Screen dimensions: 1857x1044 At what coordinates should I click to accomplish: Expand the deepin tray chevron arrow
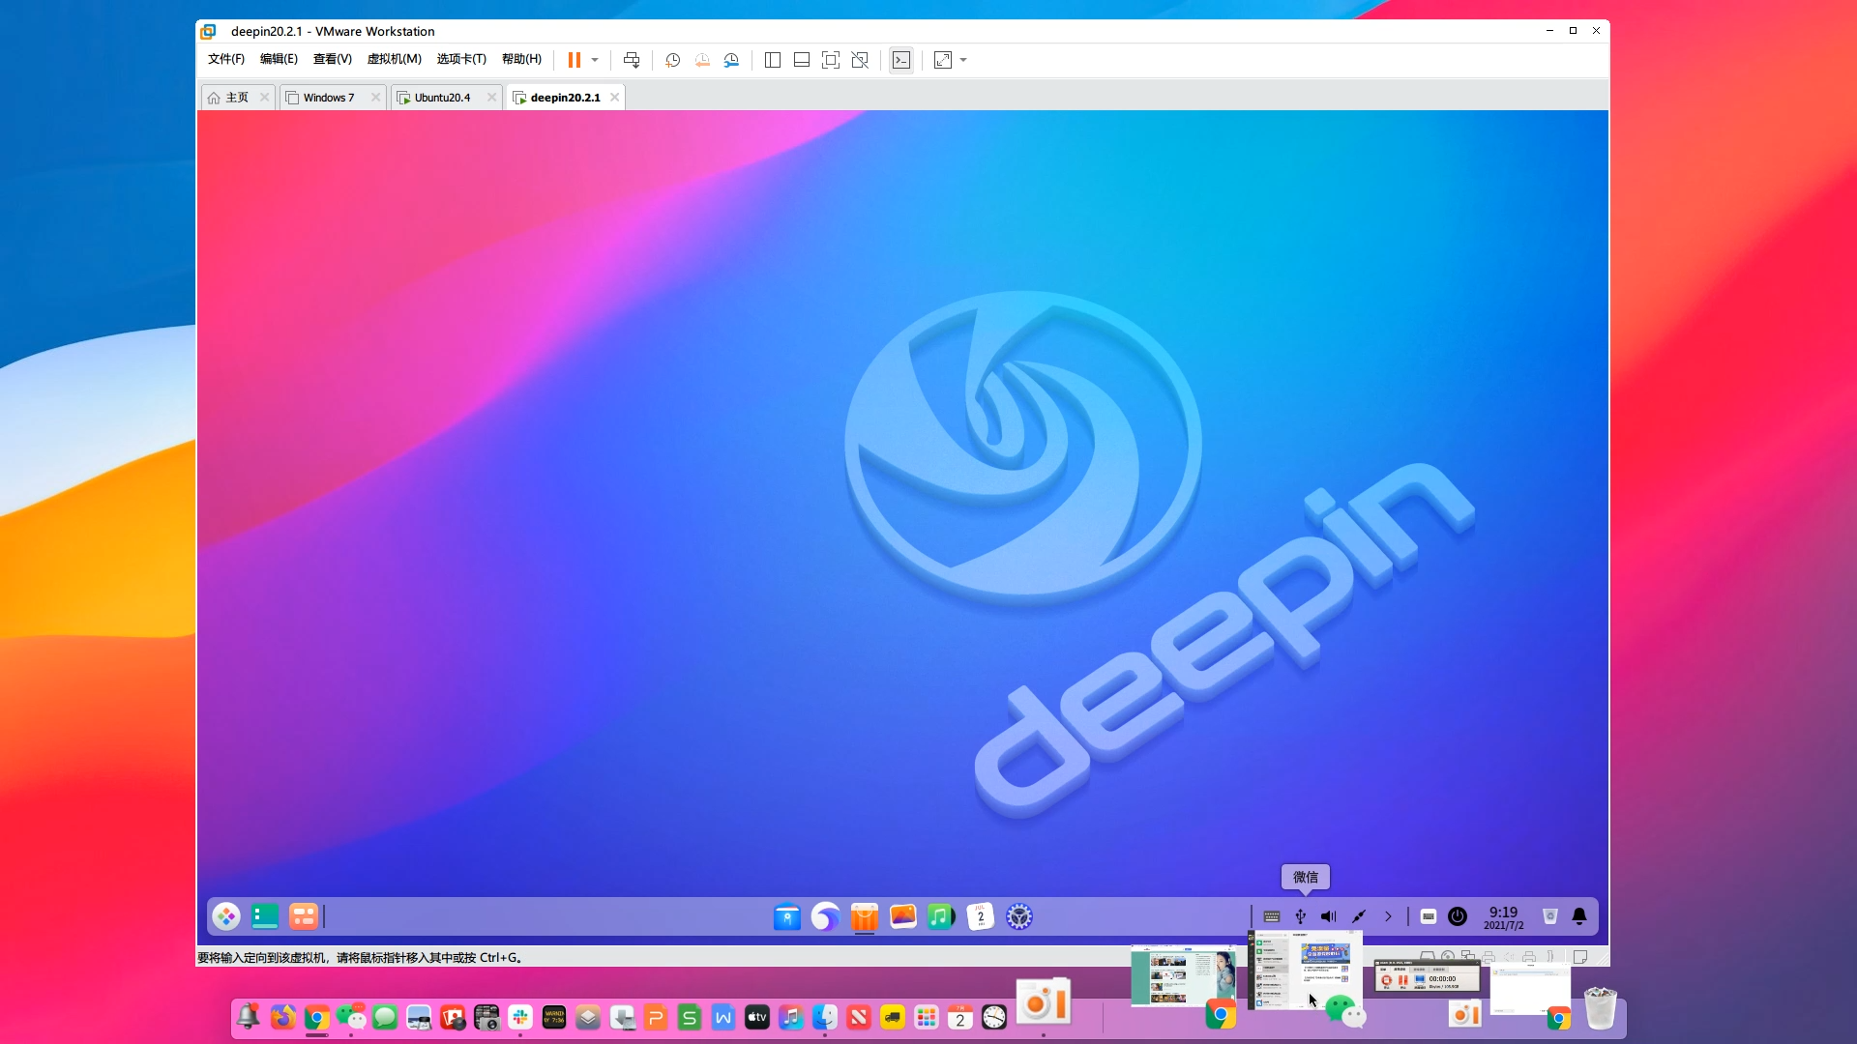coord(1388,916)
